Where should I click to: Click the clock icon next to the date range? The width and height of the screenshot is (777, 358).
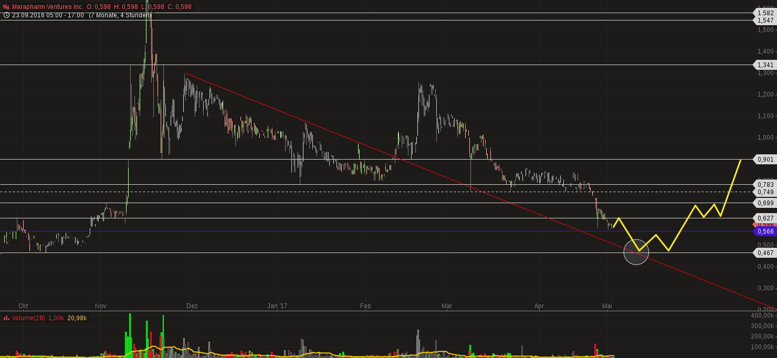coord(6,15)
